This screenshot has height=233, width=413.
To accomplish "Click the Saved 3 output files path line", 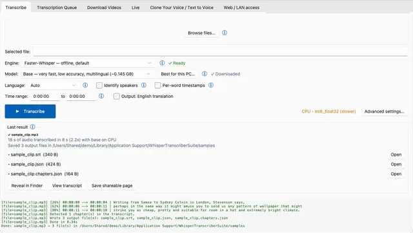I will (x=111, y=145).
